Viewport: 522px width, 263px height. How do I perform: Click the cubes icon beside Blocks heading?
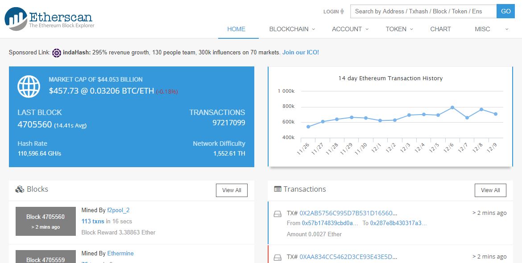pyautogui.click(x=20, y=189)
